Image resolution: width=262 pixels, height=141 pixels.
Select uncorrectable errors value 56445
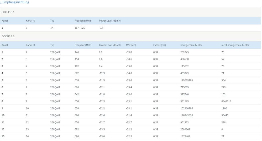point(225,115)
